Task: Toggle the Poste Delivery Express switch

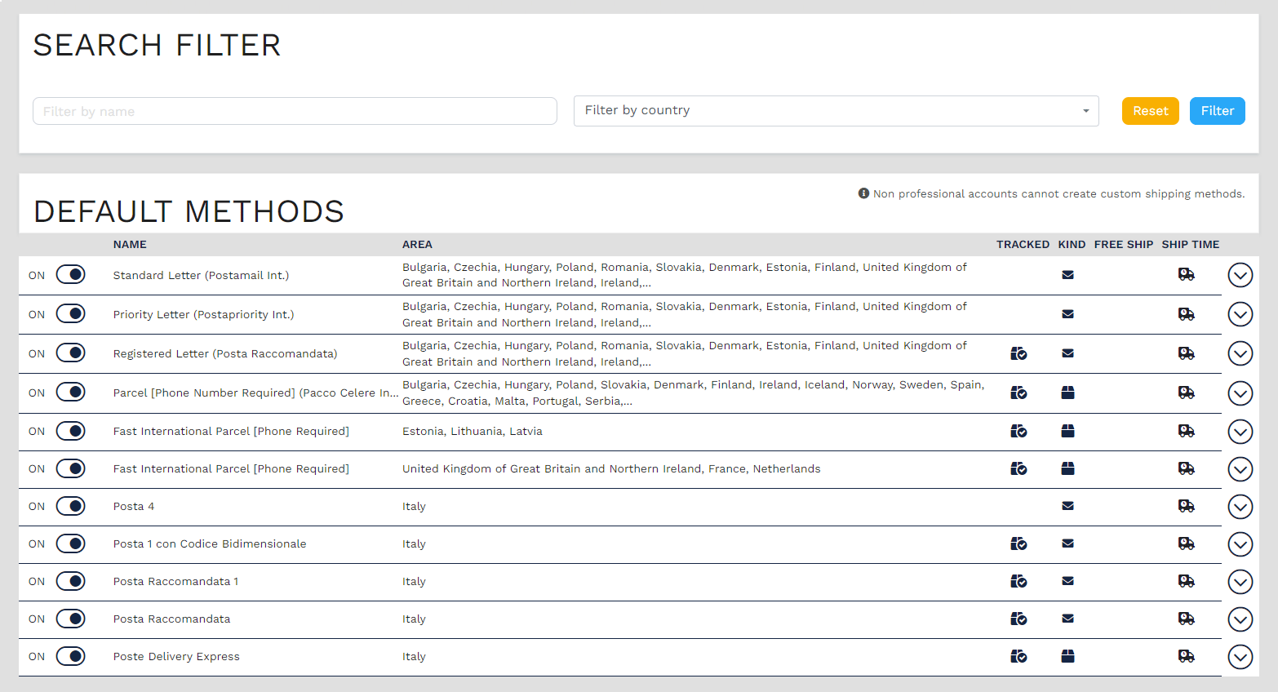Action: tap(71, 655)
